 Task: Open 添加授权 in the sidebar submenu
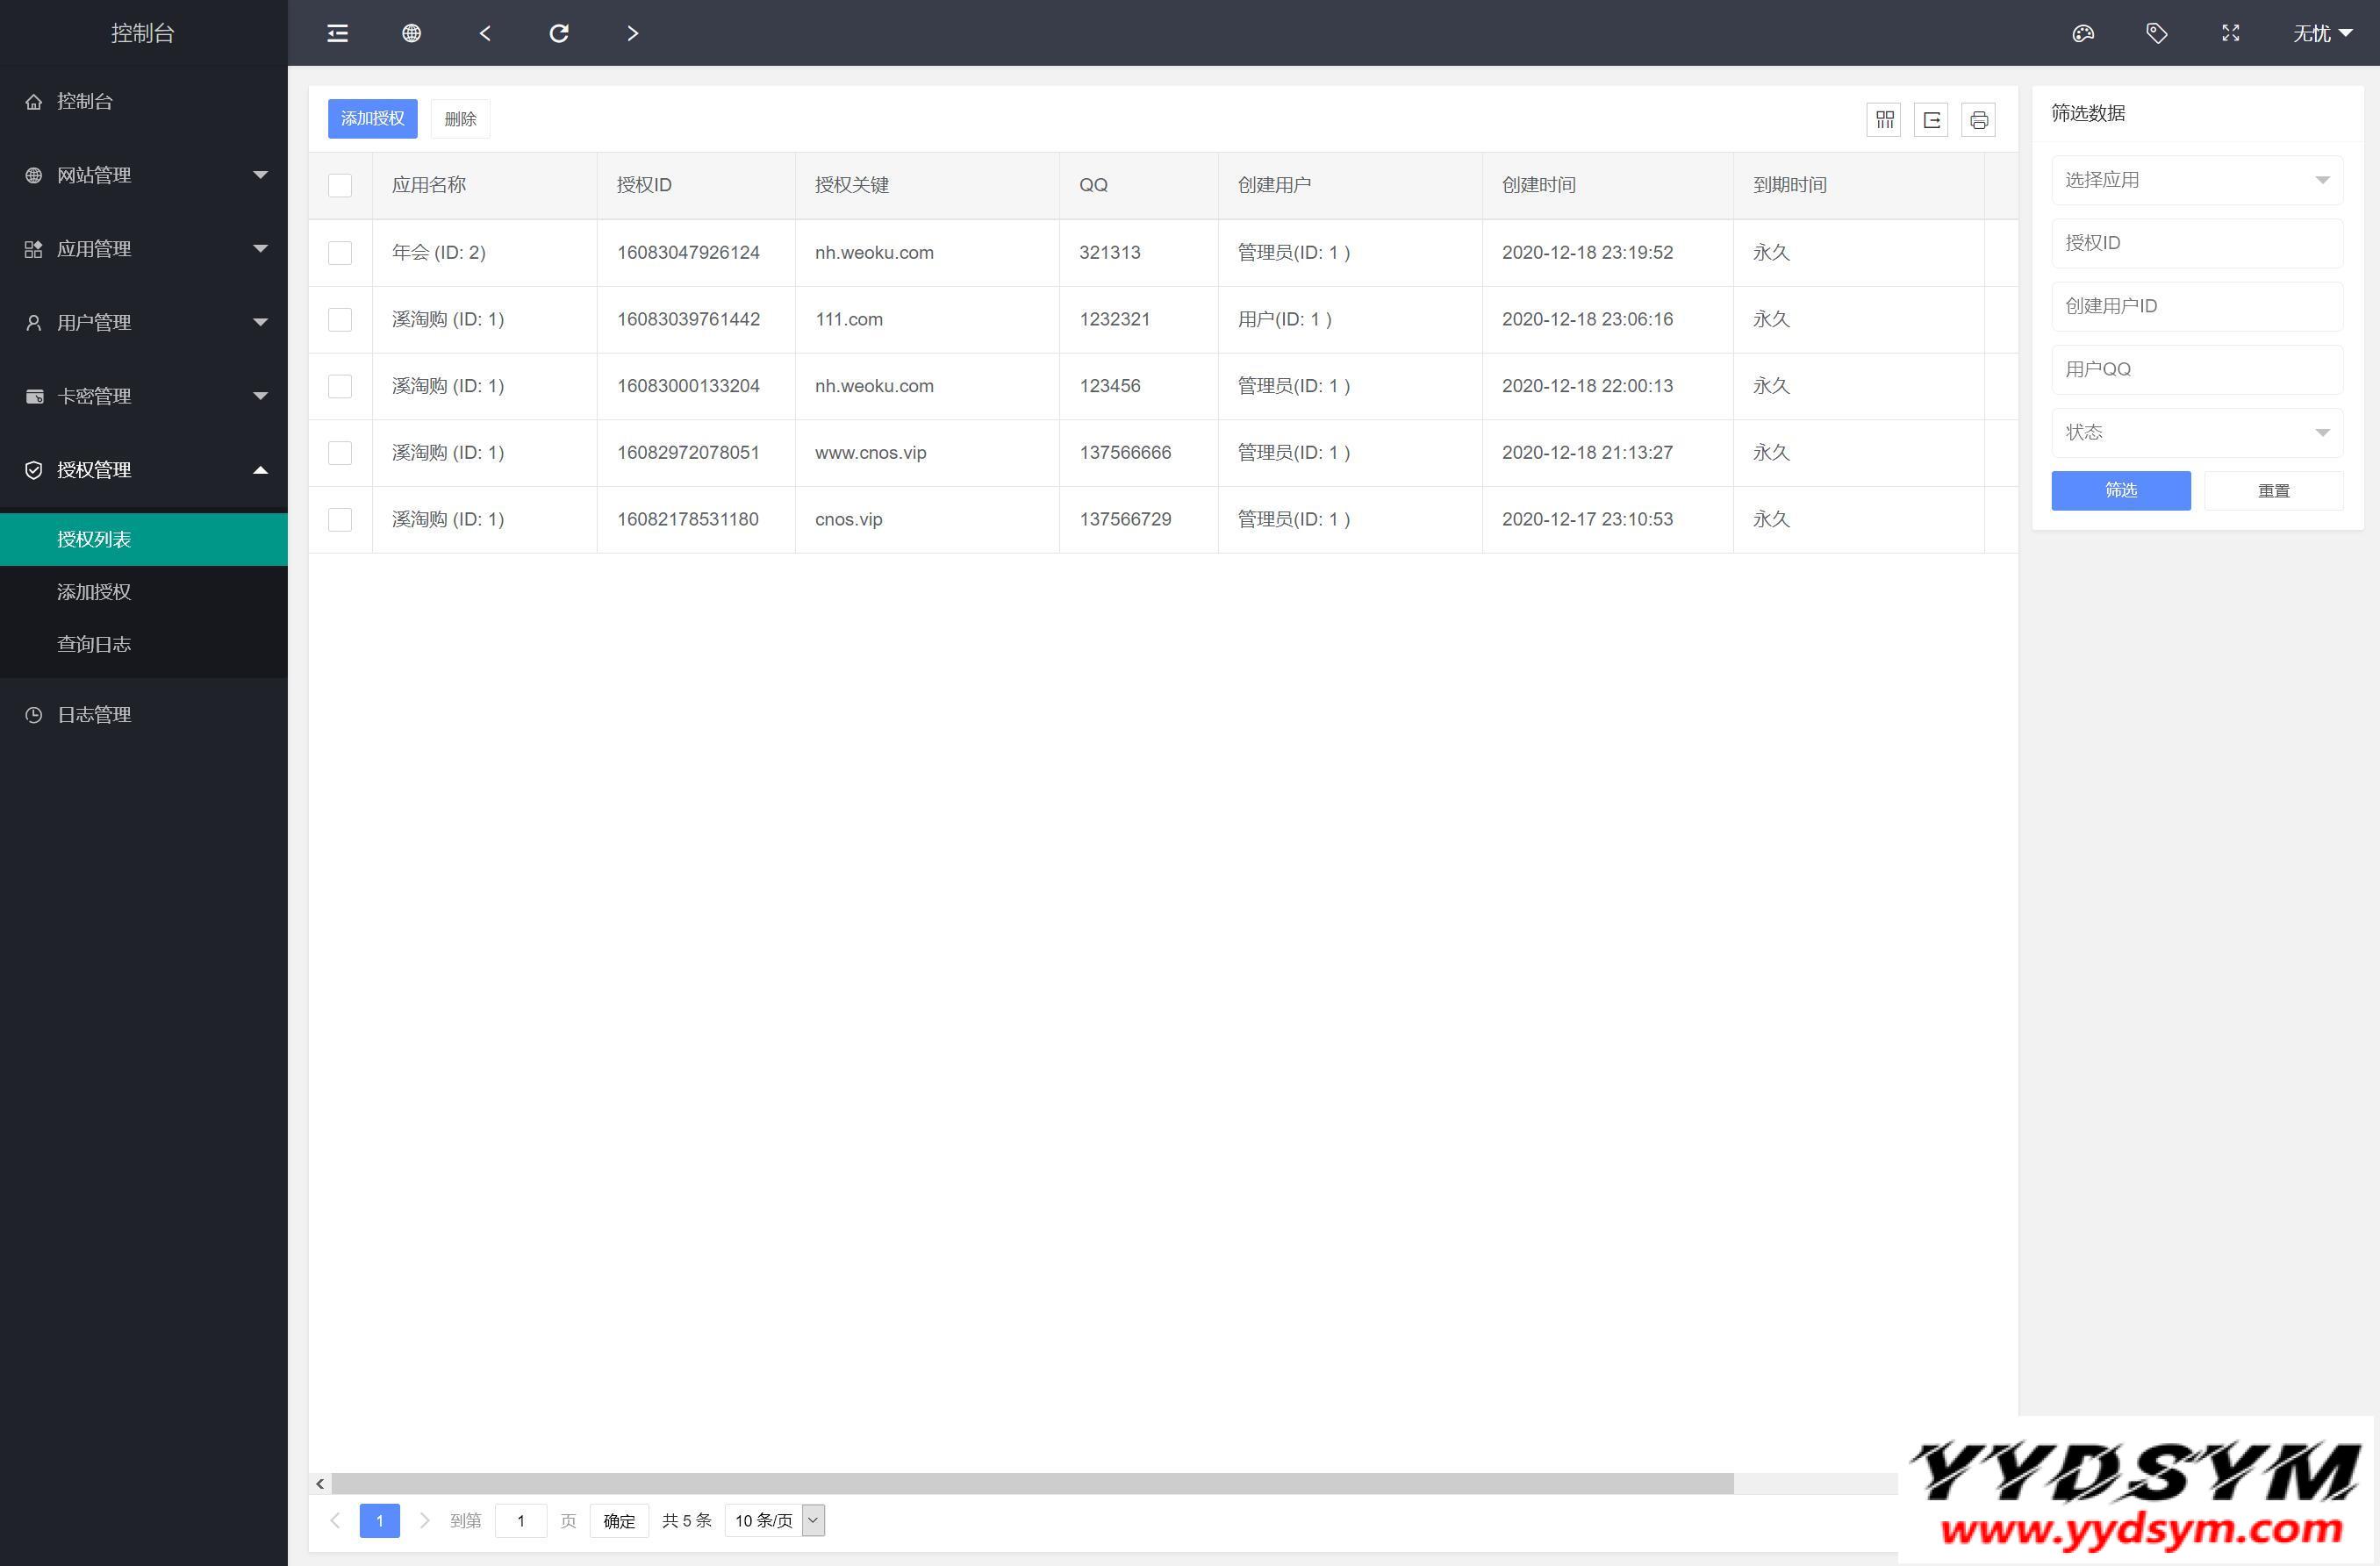click(94, 591)
